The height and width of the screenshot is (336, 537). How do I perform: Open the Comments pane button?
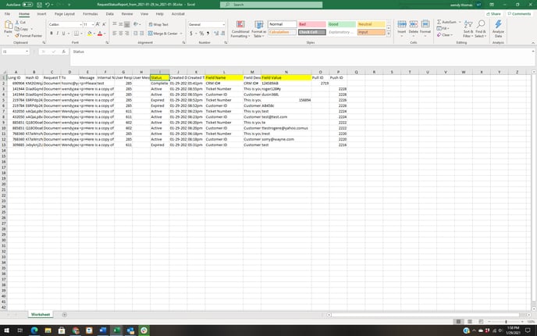pos(519,13)
